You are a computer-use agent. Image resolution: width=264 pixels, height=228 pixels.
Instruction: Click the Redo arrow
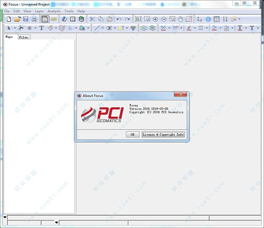click(x=127, y=19)
